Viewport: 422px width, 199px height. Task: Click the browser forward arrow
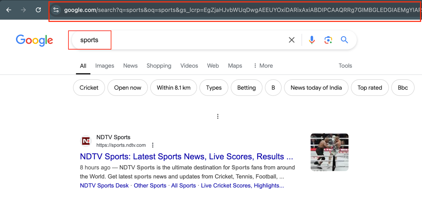click(x=23, y=10)
